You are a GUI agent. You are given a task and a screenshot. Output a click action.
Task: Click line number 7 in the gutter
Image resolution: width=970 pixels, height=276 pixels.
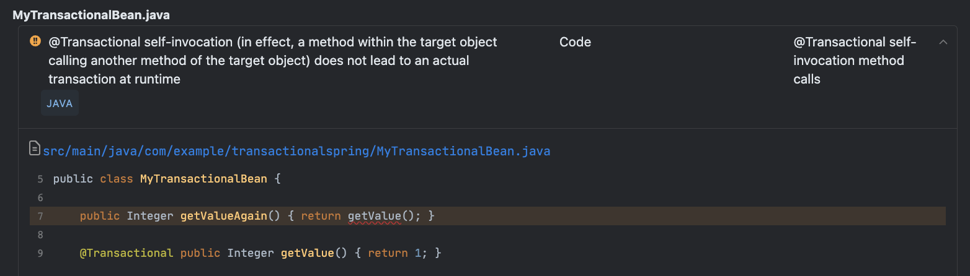pos(40,216)
